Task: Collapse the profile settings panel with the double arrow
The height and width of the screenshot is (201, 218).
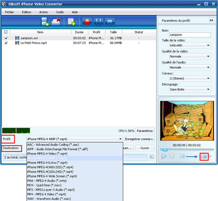Action: (211, 20)
